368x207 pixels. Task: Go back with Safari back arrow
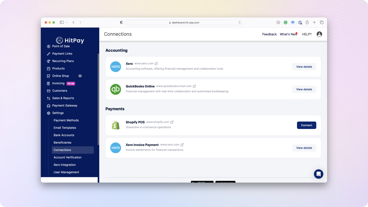coord(73,23)
